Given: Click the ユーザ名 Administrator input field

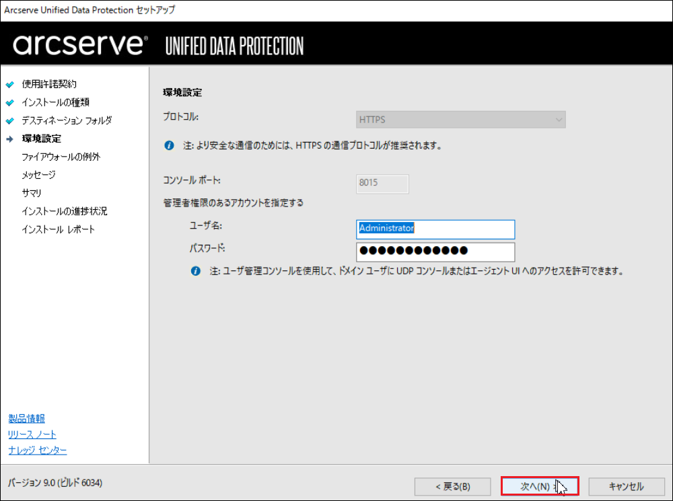Looking at the screenshot, I should 435,229.
